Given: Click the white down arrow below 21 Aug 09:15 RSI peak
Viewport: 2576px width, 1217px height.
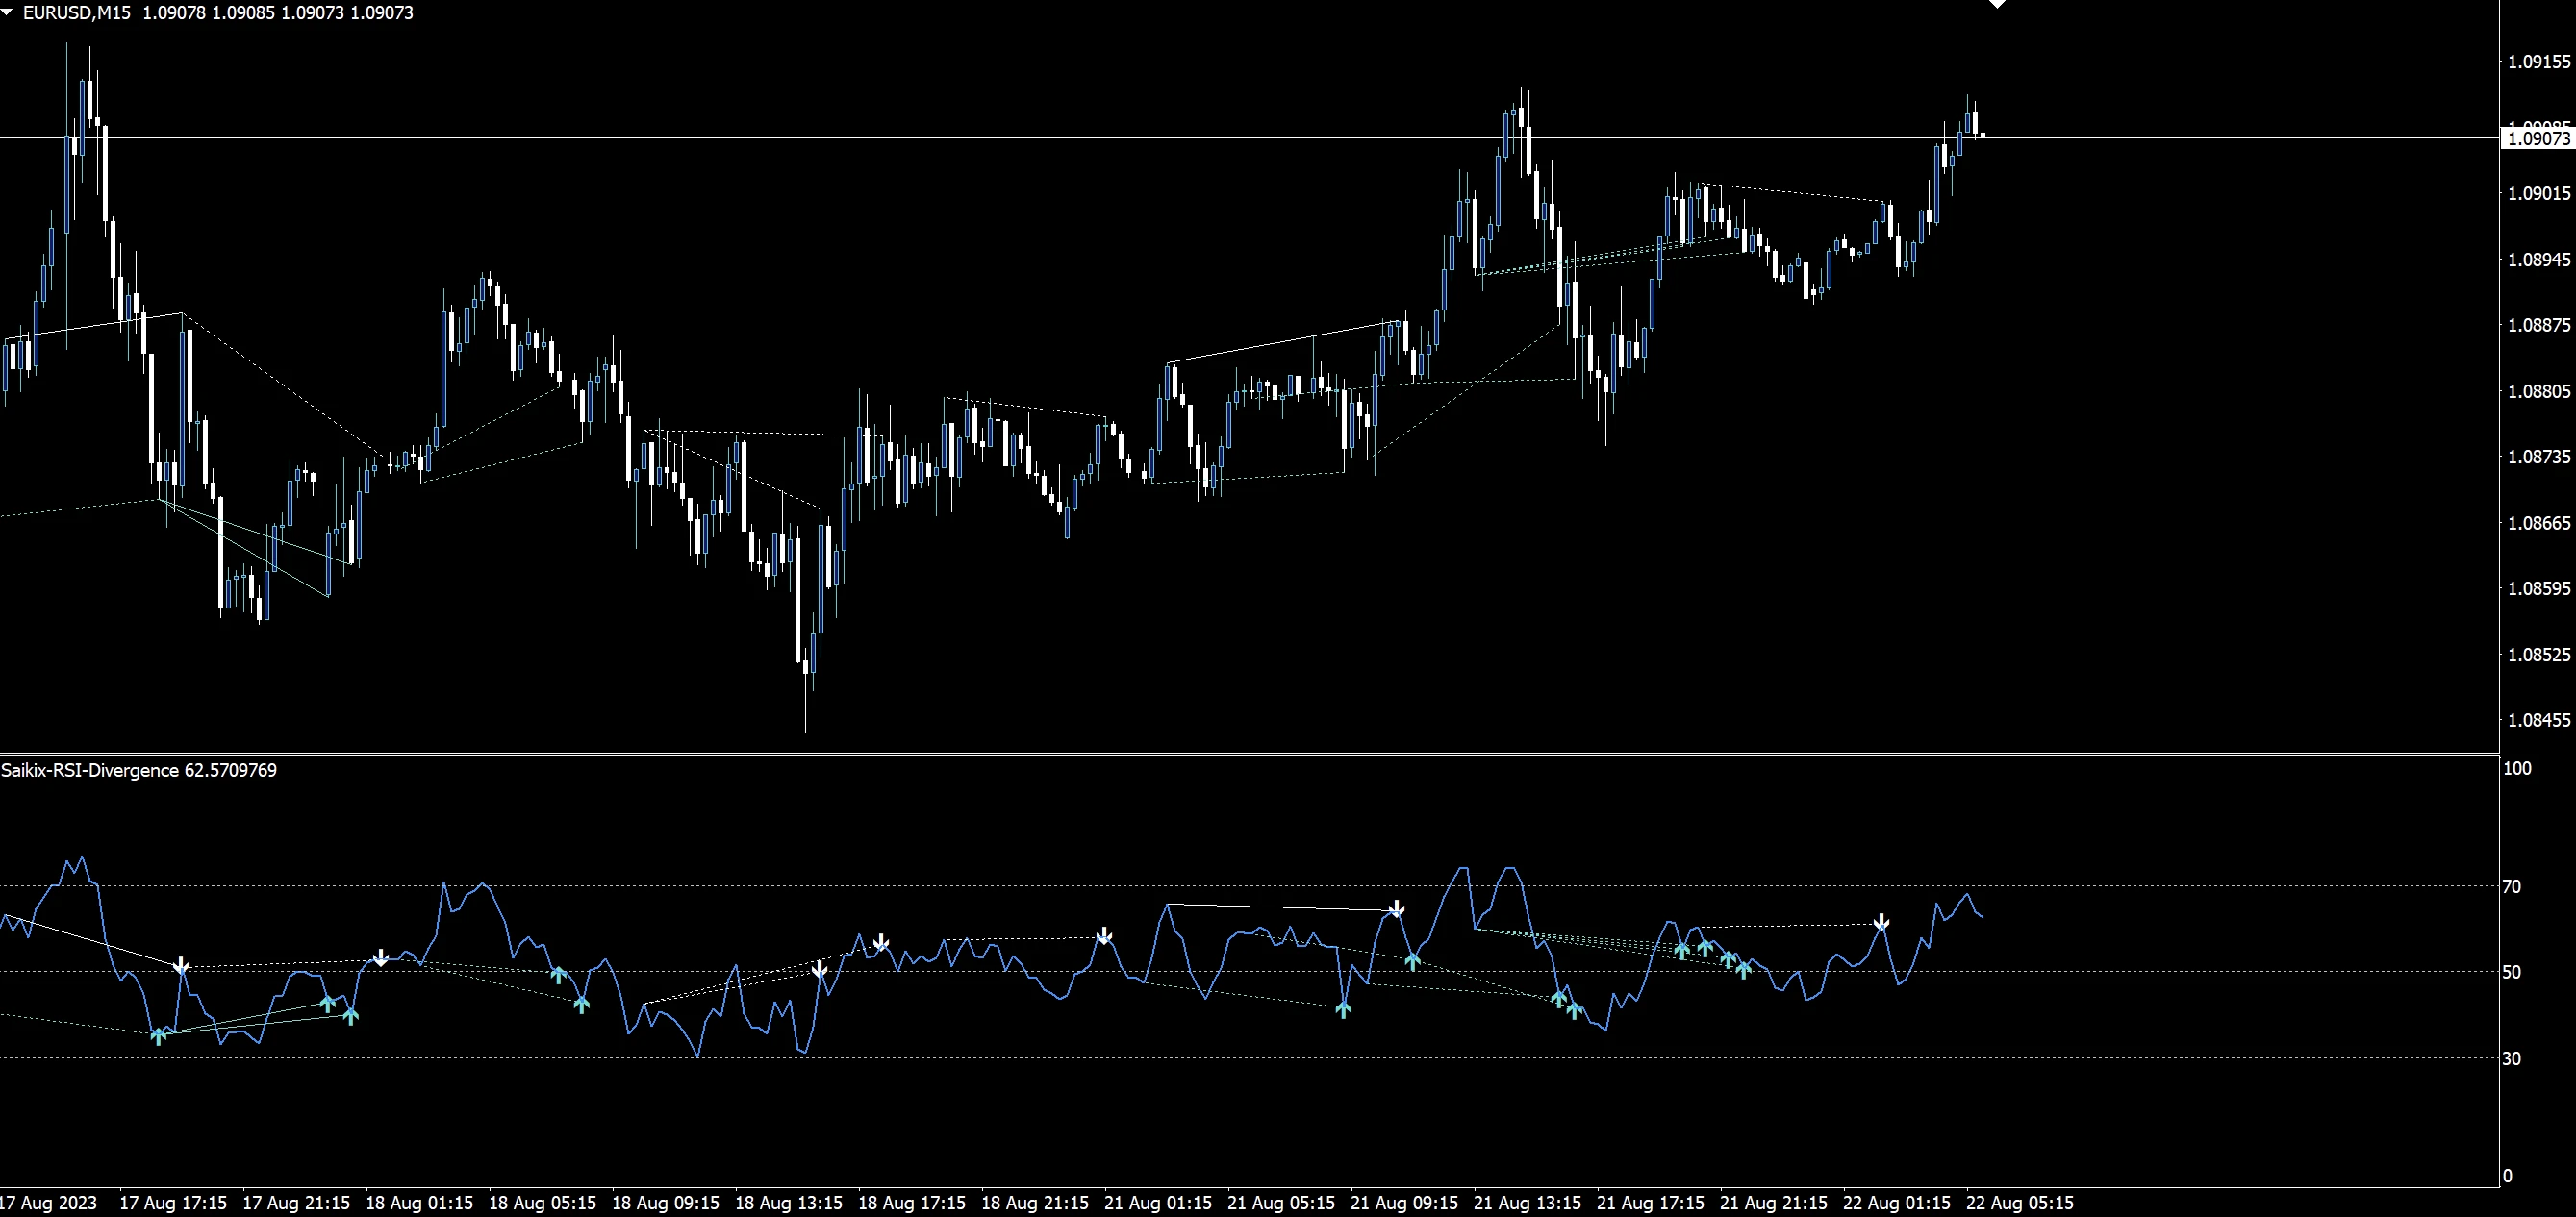Looking at the screenshot, I should (1397, 909).
